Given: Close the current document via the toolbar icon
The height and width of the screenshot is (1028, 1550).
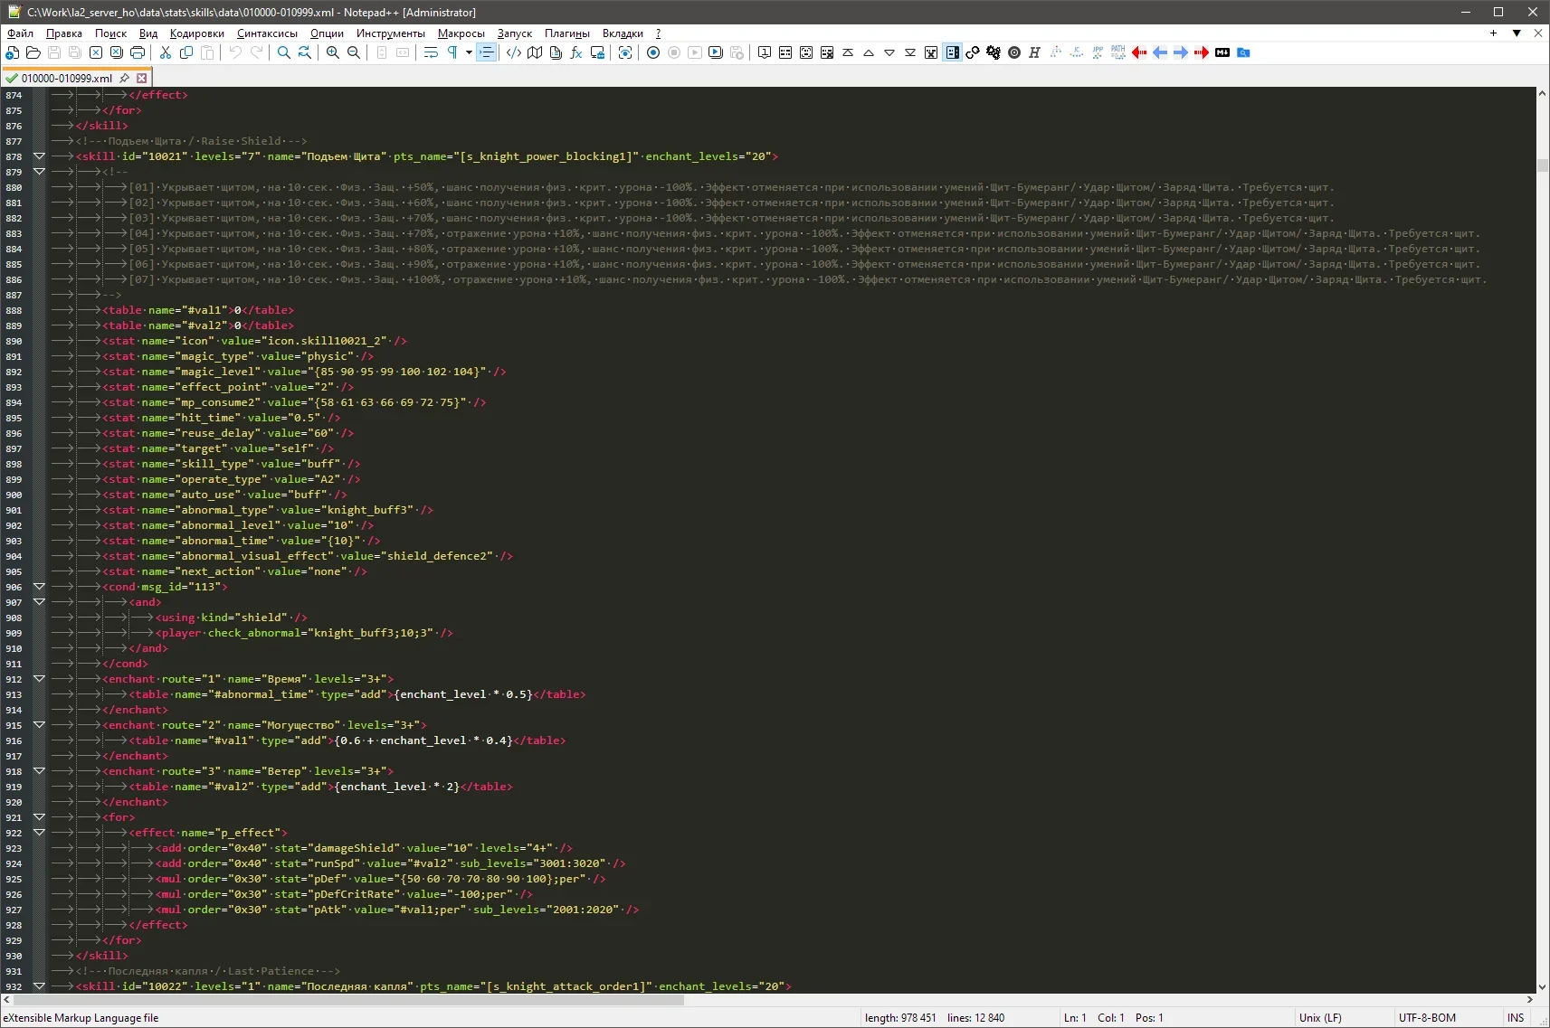Looking at the screenshot, I should coord(96,52).
